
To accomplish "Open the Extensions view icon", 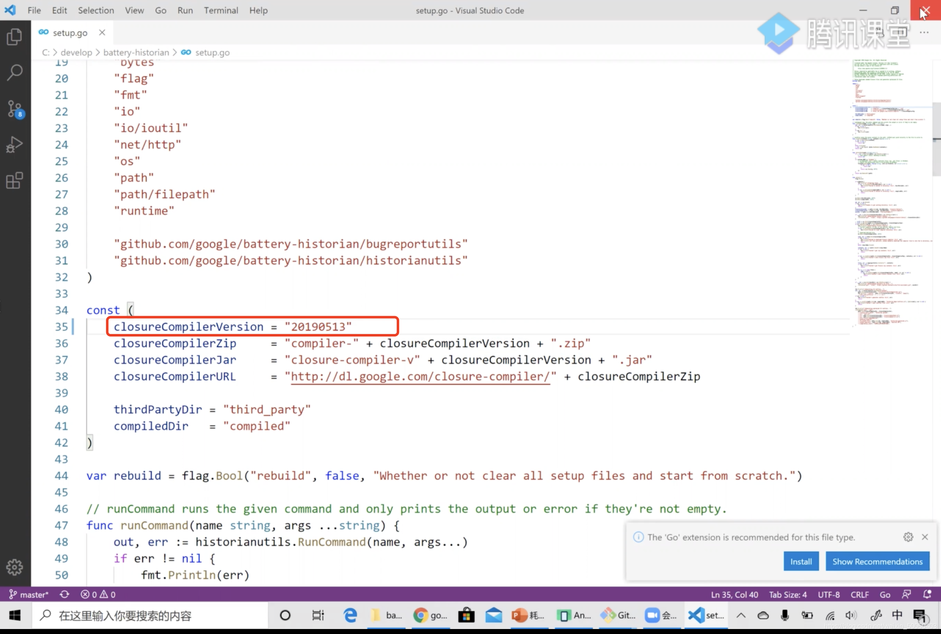I will [x=15, y=180].
